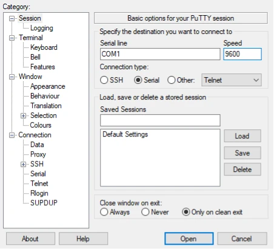The height and width of the screenshot is (249, 274).
Task: Select Other connection type radio button
Action: 171,80
